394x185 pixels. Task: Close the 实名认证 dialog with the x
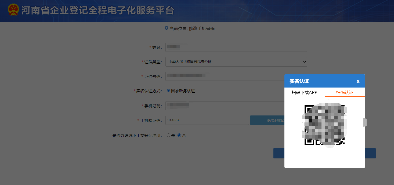[358, 81]
